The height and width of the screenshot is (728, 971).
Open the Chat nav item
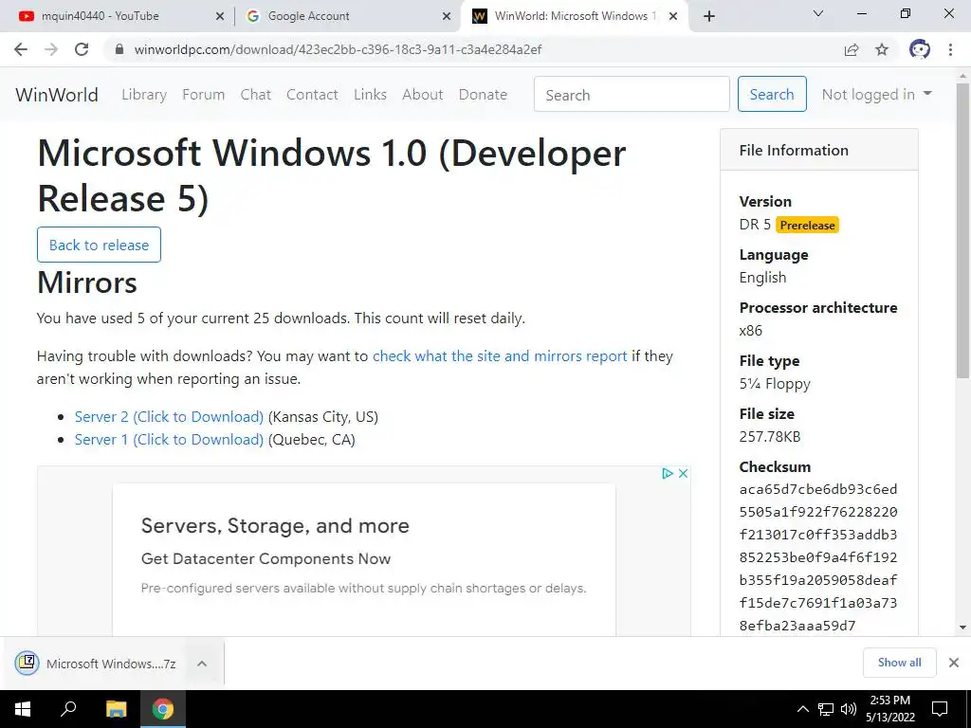(256, 95)
